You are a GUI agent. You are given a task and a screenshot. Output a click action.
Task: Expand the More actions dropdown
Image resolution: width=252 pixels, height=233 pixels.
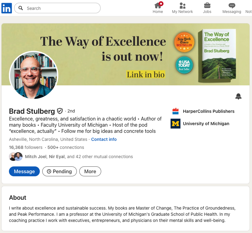[90, 171]
